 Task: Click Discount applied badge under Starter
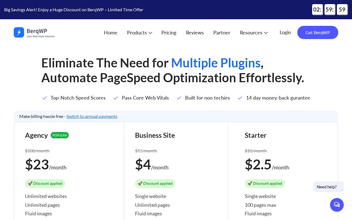(265, 183)
